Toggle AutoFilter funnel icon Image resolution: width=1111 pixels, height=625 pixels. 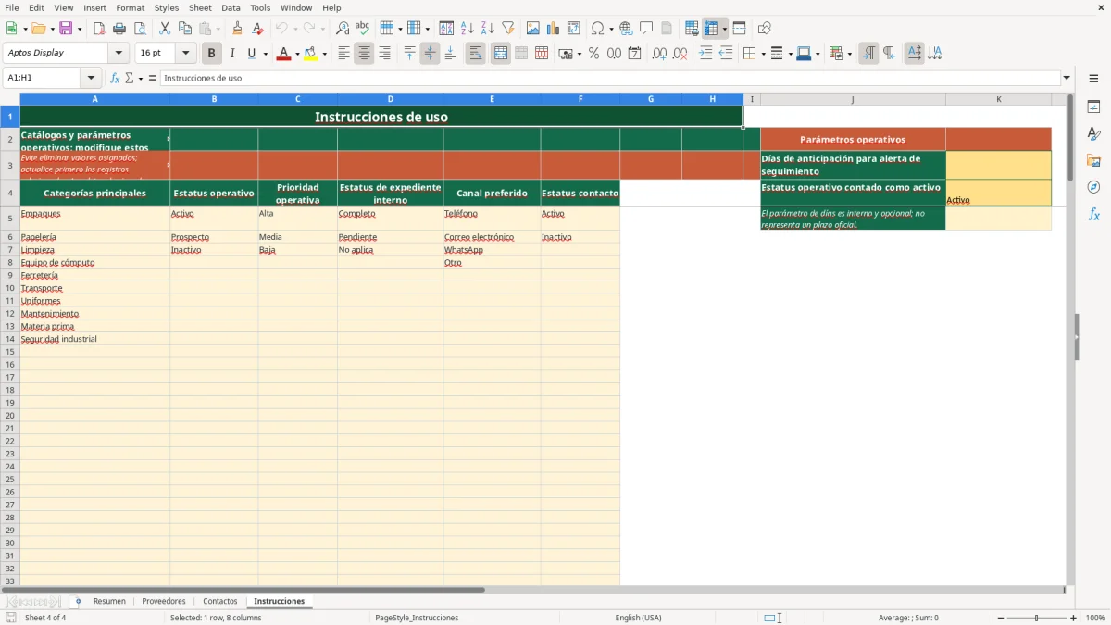pyautogui.click(x=508, y=29)
